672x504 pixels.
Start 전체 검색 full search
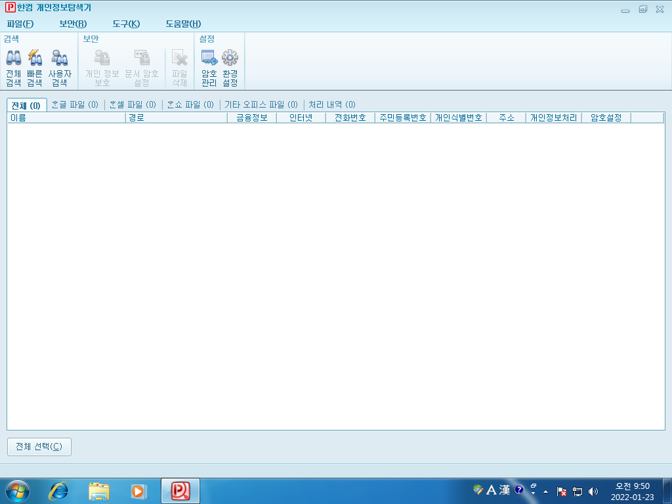[x=14, y=68]
